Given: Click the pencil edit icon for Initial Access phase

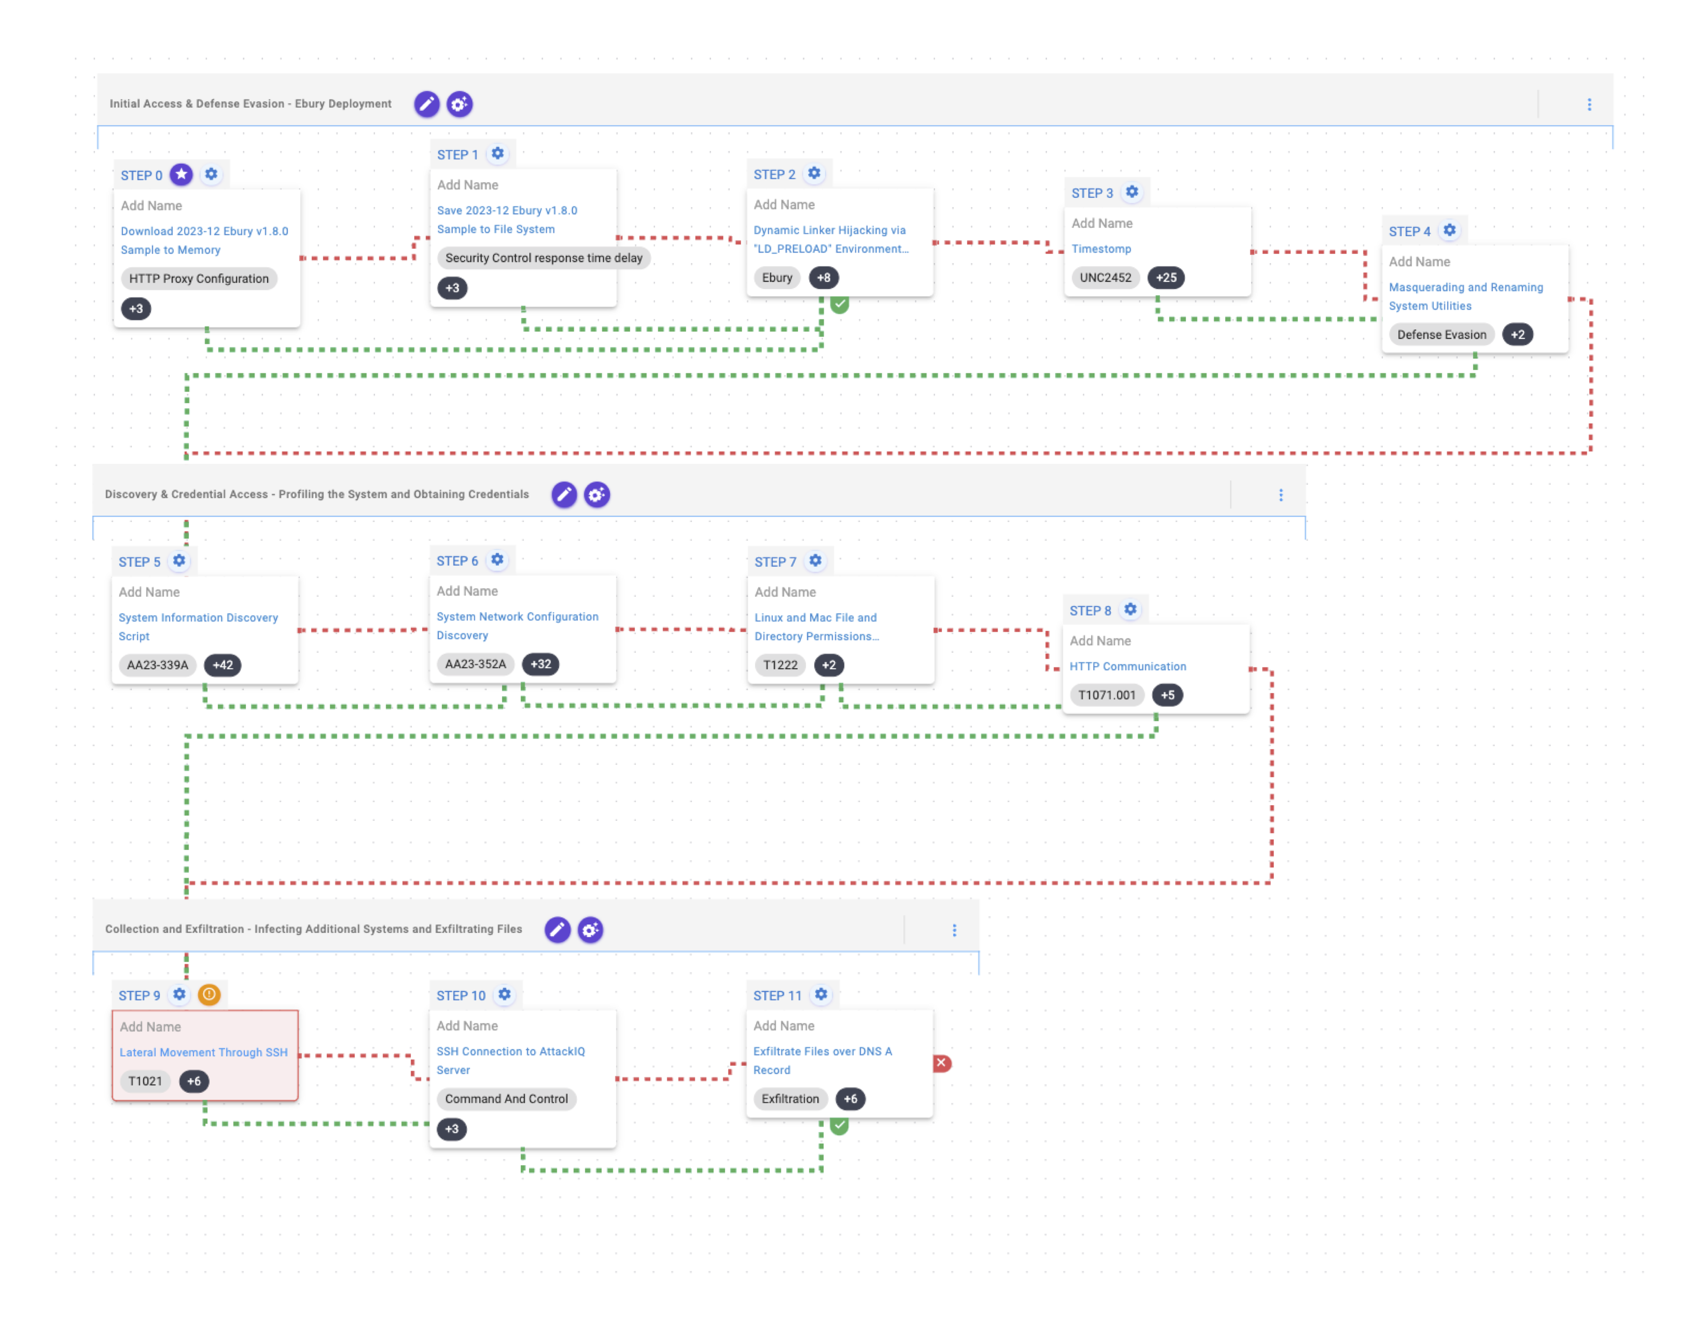Looking at the screenshot, I should pyautogui.click(x=426, y=104).
